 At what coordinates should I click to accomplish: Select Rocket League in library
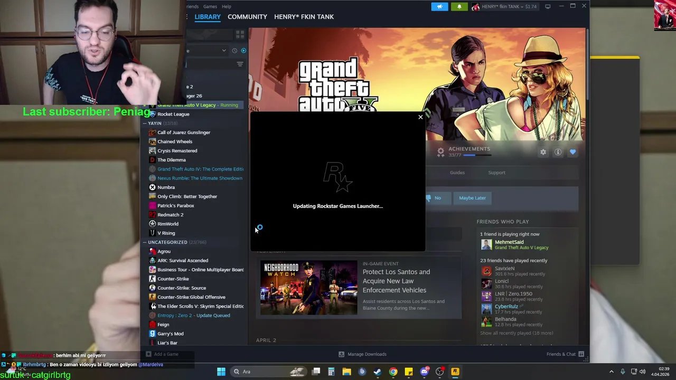(173, 114)
